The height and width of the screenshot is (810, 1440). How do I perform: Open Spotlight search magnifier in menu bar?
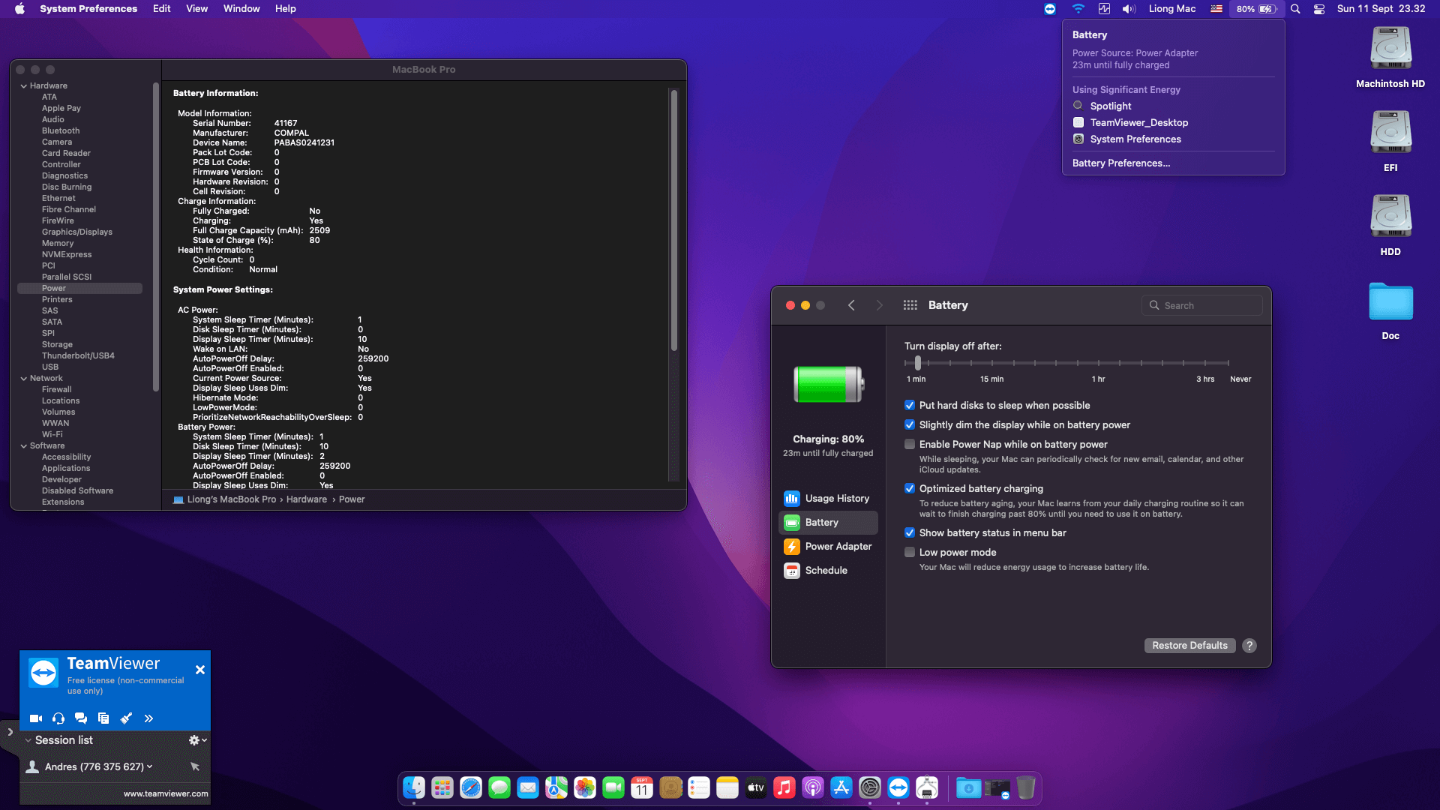tap(1295, 8)
